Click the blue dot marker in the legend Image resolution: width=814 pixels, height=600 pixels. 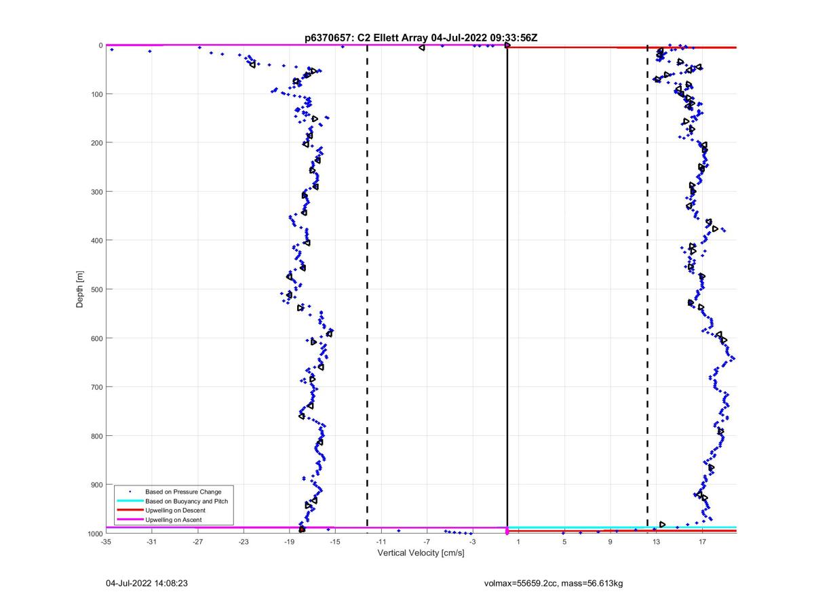pyautogui.click(x=130, y=492)
